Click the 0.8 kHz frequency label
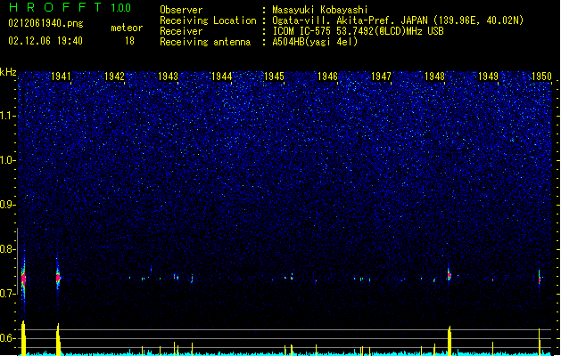Screen dimensions: 561x356 tap(7, 249)
